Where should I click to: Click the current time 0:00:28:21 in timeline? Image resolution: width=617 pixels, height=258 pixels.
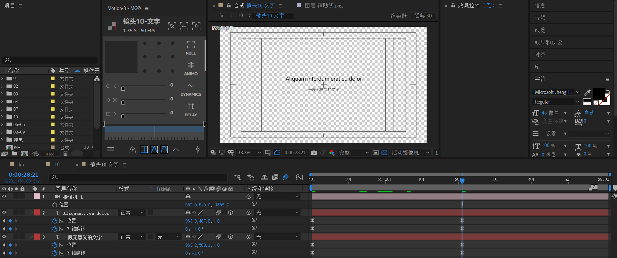click(24, 174)
